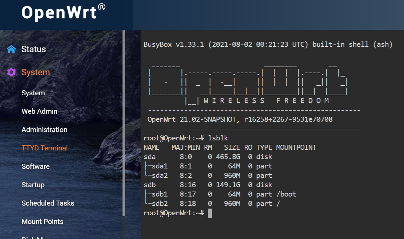Click the OpenWrt 21.02-SNAPSHOT version line
The image size is (404, 239).
pos(240,119)
